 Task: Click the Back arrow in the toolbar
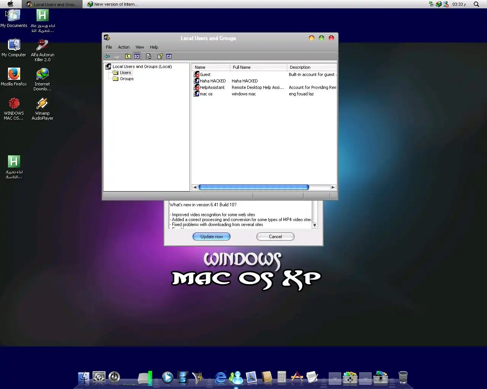click(107, 56)
